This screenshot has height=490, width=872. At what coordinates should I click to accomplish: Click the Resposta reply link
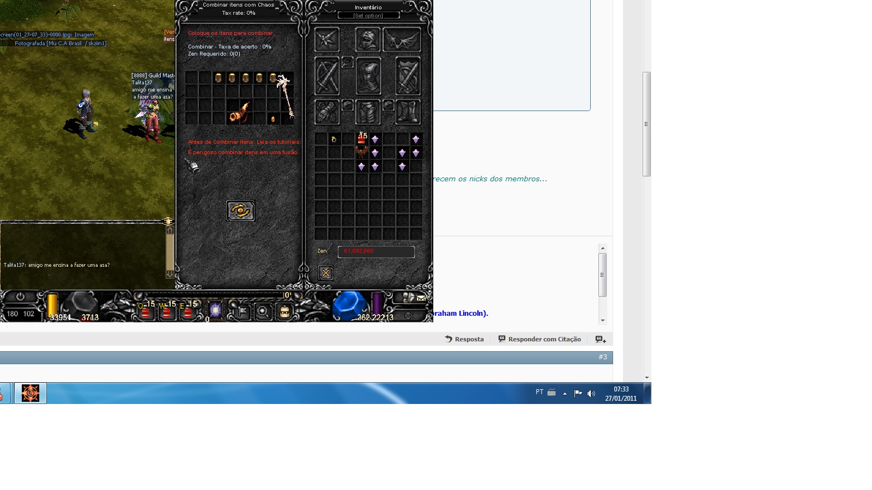coord(464,339)
